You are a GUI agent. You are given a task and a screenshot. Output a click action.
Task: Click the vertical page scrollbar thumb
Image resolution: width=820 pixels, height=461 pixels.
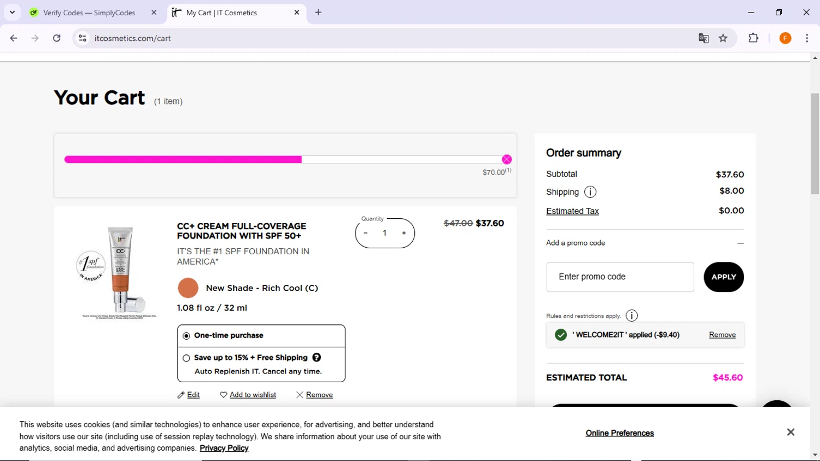pyautogui.click(x=815, y=144)
